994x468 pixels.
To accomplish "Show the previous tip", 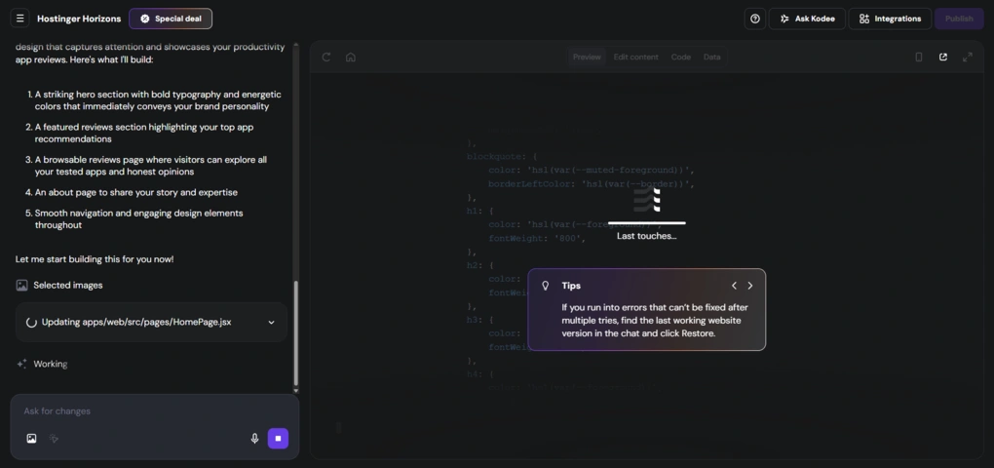I will point(734,286).
